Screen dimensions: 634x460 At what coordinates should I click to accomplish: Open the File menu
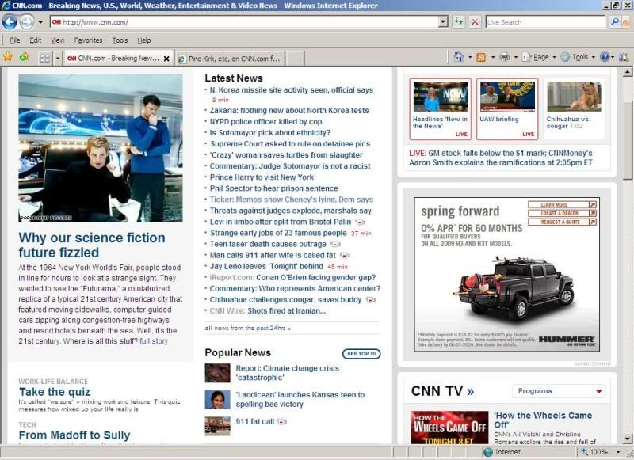coord(14,40)
